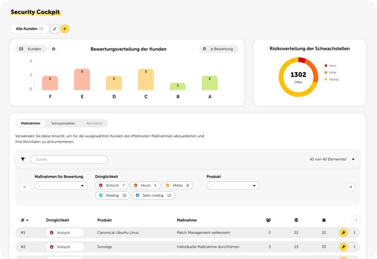Click the 45 von 45 Element(e) counter
Viewport: 377px width, 259px height.
point(328,159)
